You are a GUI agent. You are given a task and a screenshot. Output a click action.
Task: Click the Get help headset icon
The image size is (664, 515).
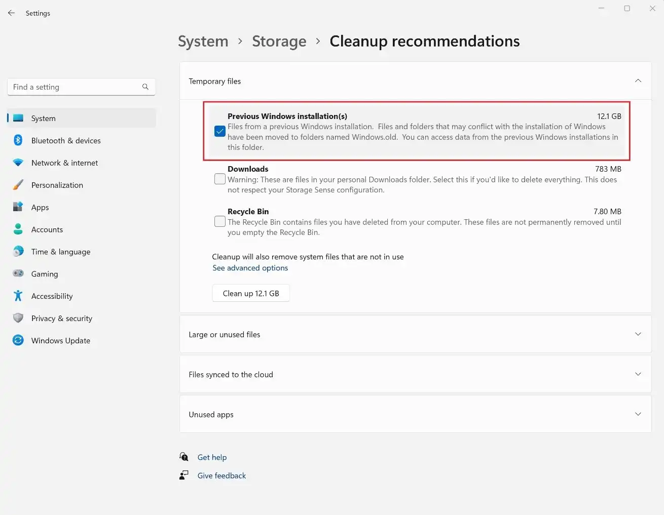[x=184, y=457]
